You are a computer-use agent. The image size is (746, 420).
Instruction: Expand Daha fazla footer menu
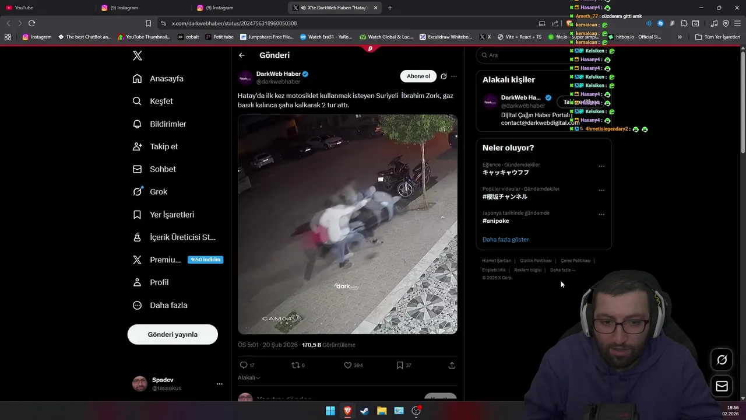tap(562, 270)
